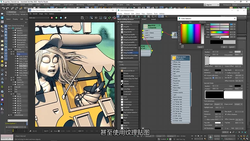Click the blue channel button in Frame Buffer
The width and height of the screenshot is (250, 141).
[61, 18]
